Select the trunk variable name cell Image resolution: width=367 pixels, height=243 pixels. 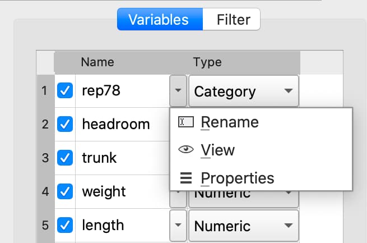click(99, 158)
